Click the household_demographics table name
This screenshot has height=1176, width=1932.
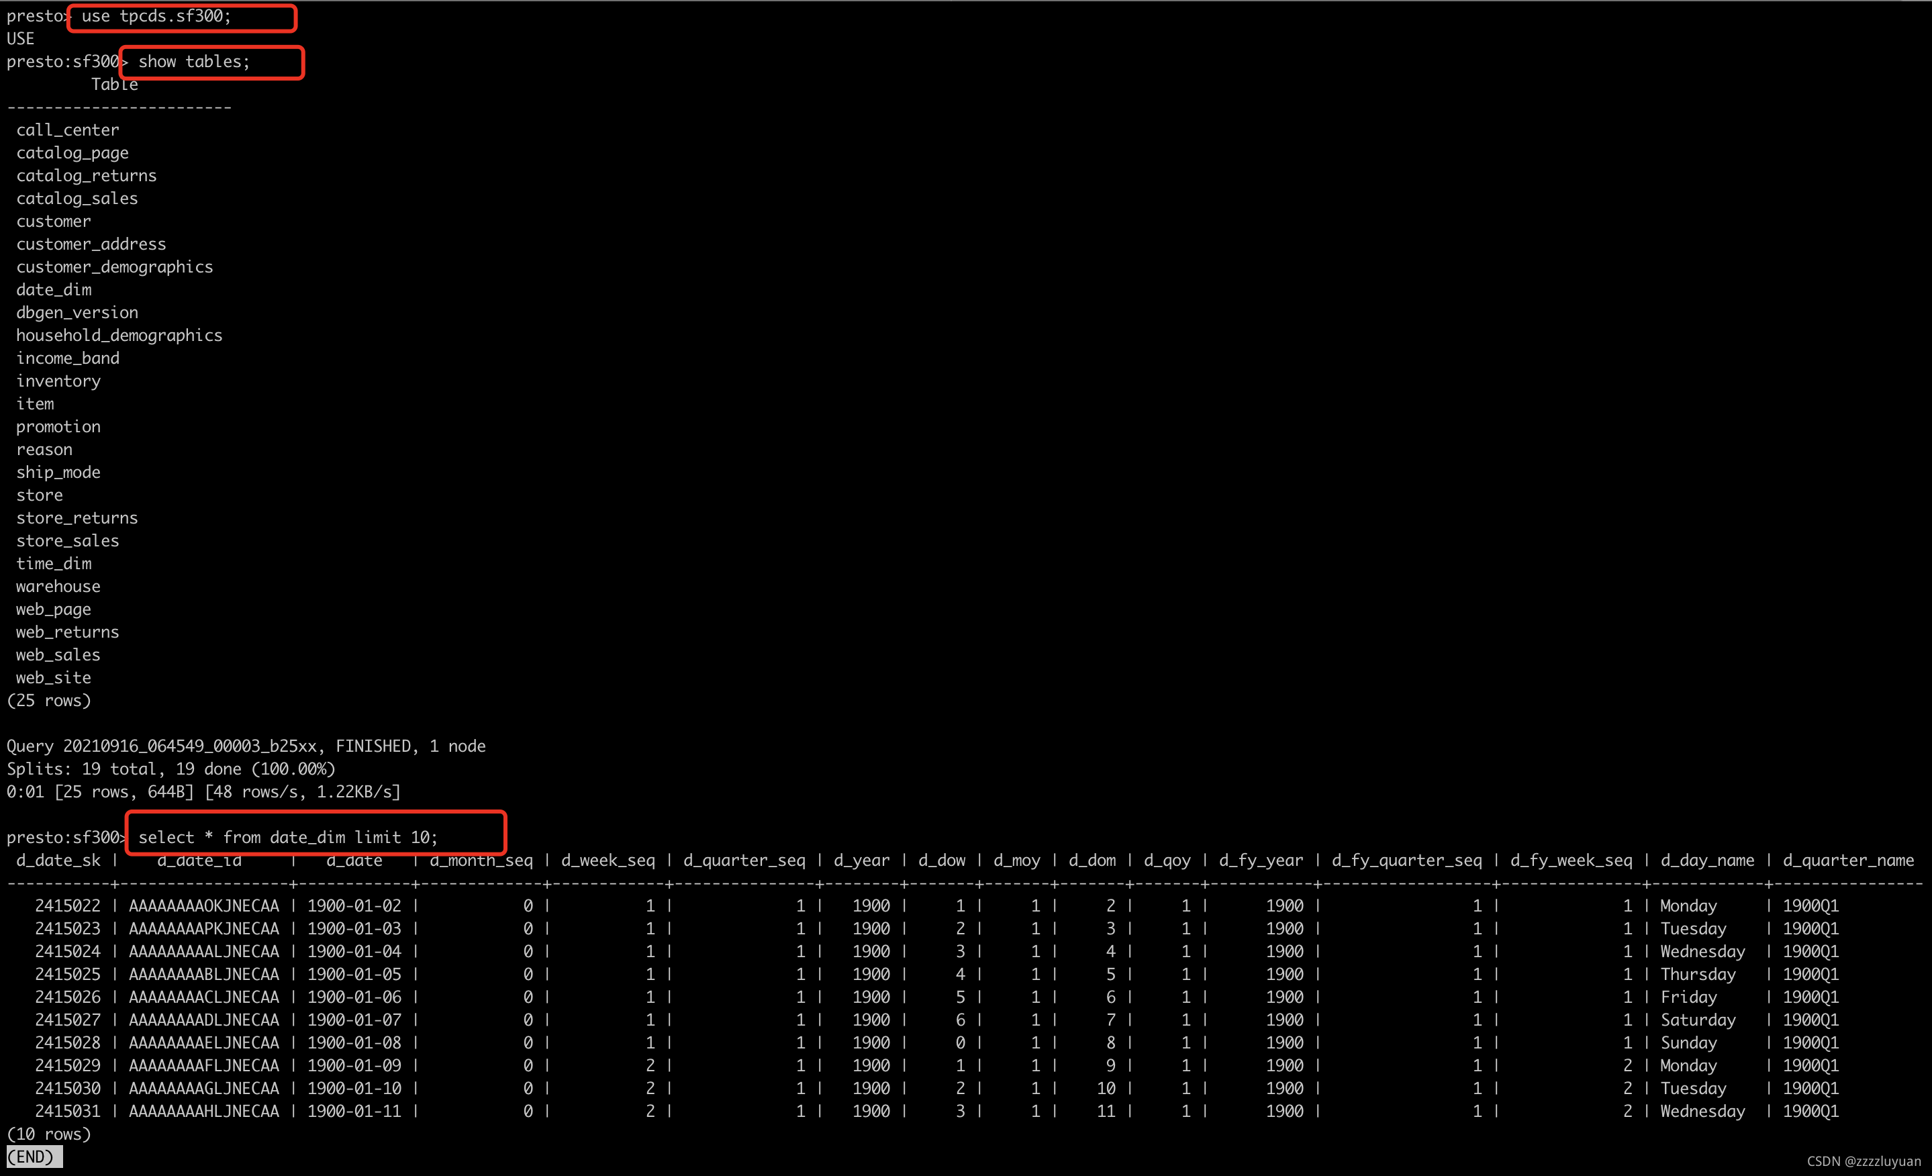pos(119,335)
